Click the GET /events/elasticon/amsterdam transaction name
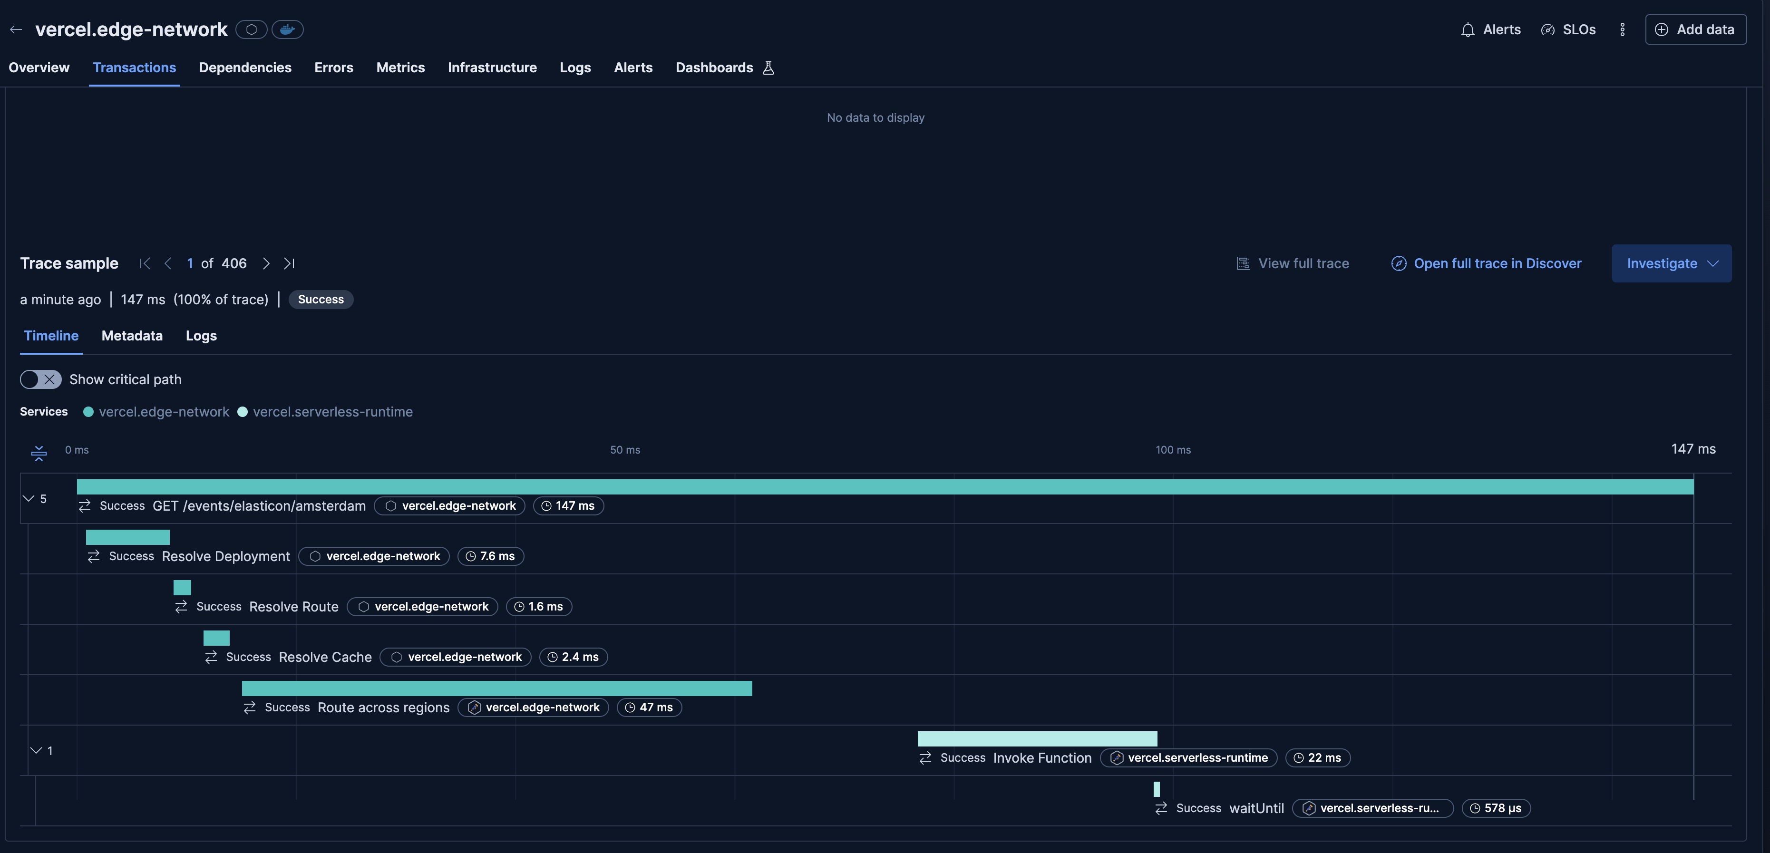Screen dimensions: 1770x853 (x=259, y=506)
